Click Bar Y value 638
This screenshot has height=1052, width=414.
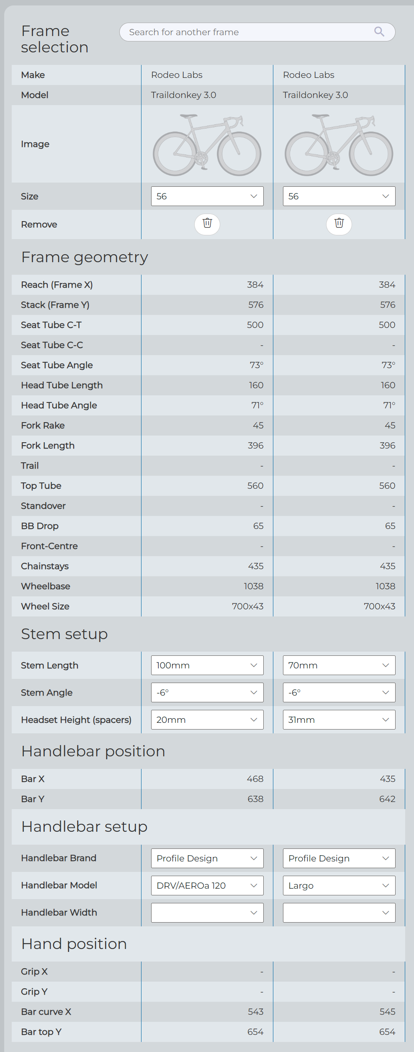click(x=255, y=799)
